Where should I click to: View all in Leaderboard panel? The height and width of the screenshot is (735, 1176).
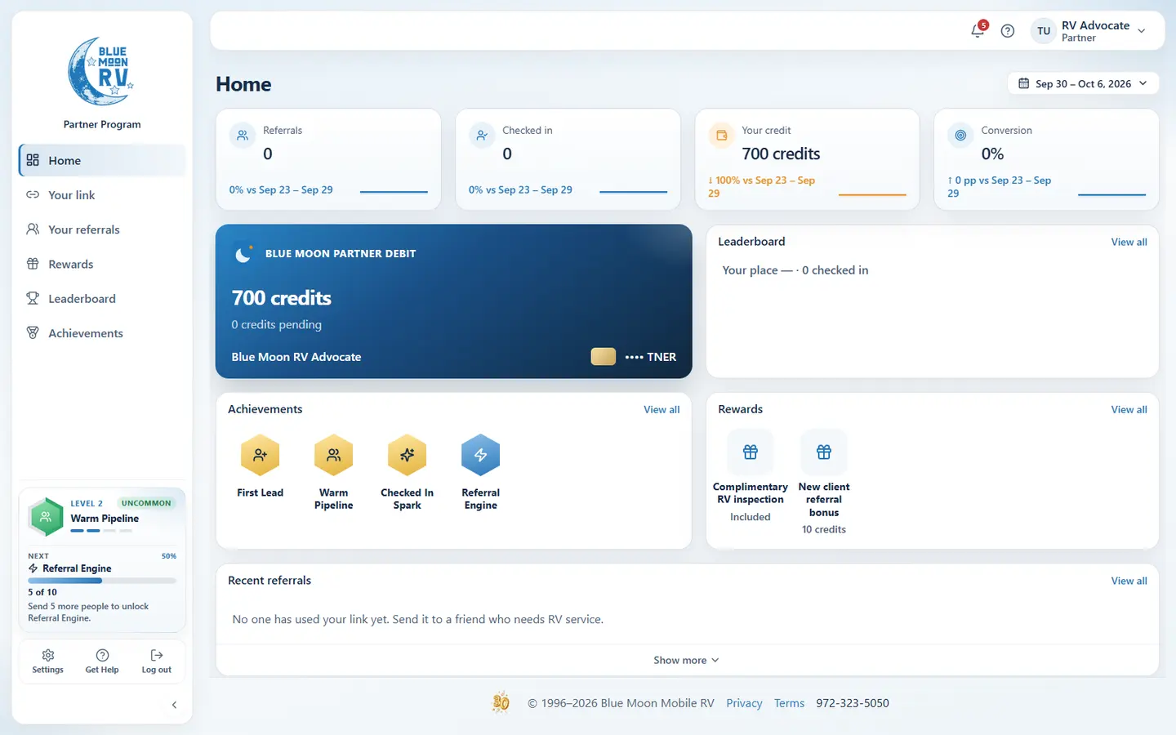pos(1129,242)
